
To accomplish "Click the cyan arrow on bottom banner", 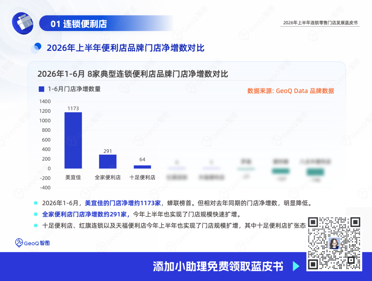I will [x=296, y=266].
